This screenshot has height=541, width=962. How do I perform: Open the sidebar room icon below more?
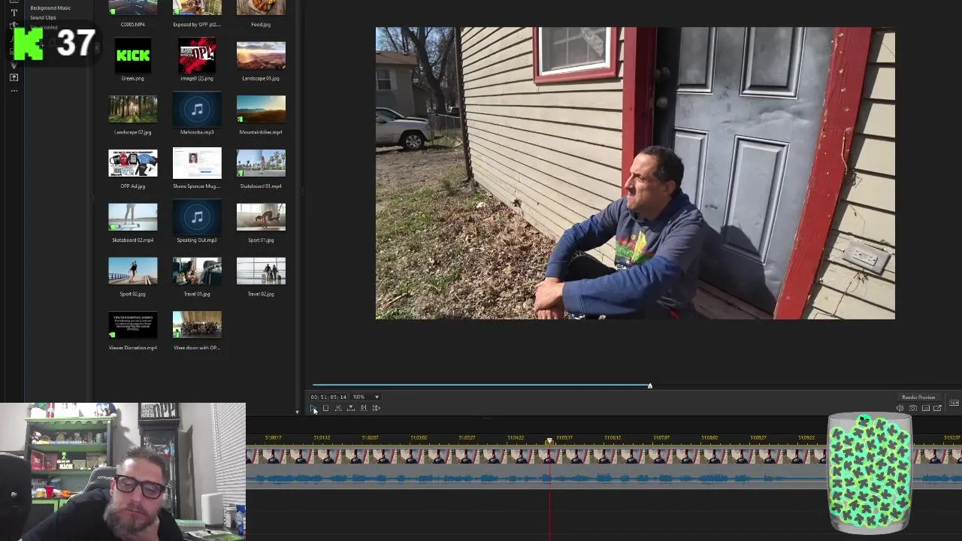coord(14,77)
